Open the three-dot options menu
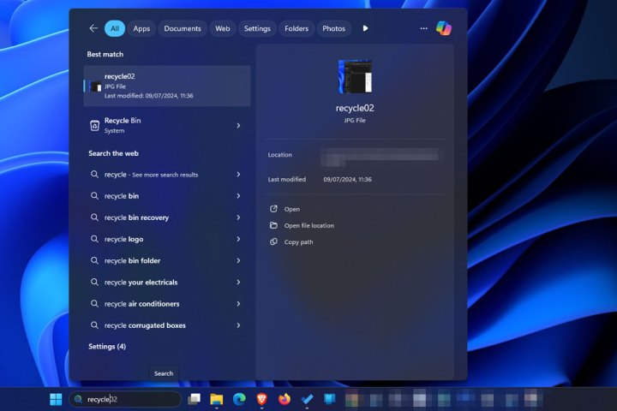Viewport: 617px width, 411px height. click(423, 28)
